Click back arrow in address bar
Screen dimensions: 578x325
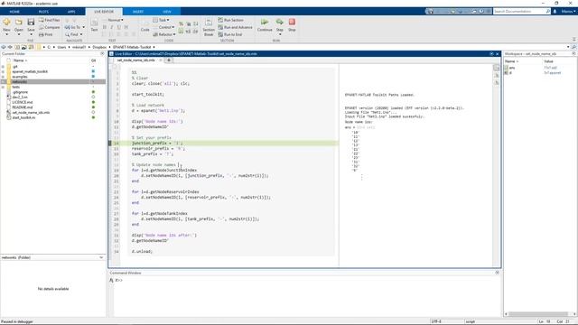(x=4, y=47)
